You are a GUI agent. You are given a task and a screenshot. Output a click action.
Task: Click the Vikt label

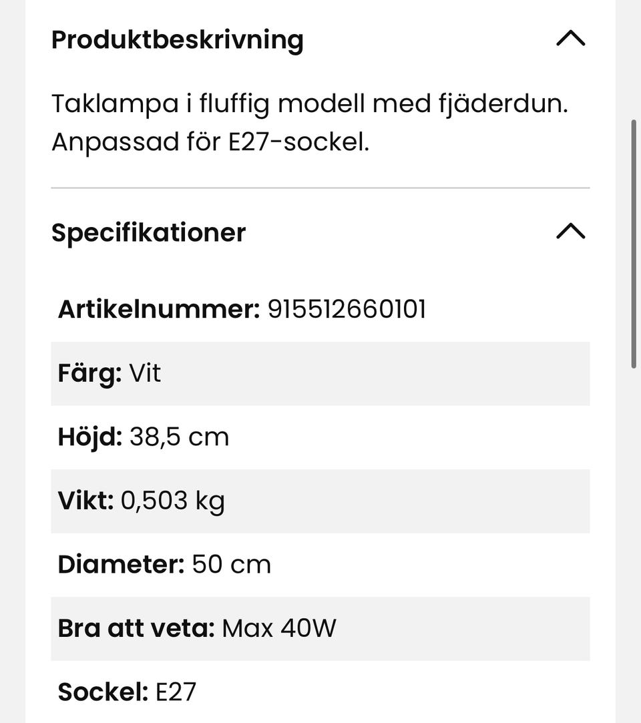pyautogui.click(x=85, y=501)
